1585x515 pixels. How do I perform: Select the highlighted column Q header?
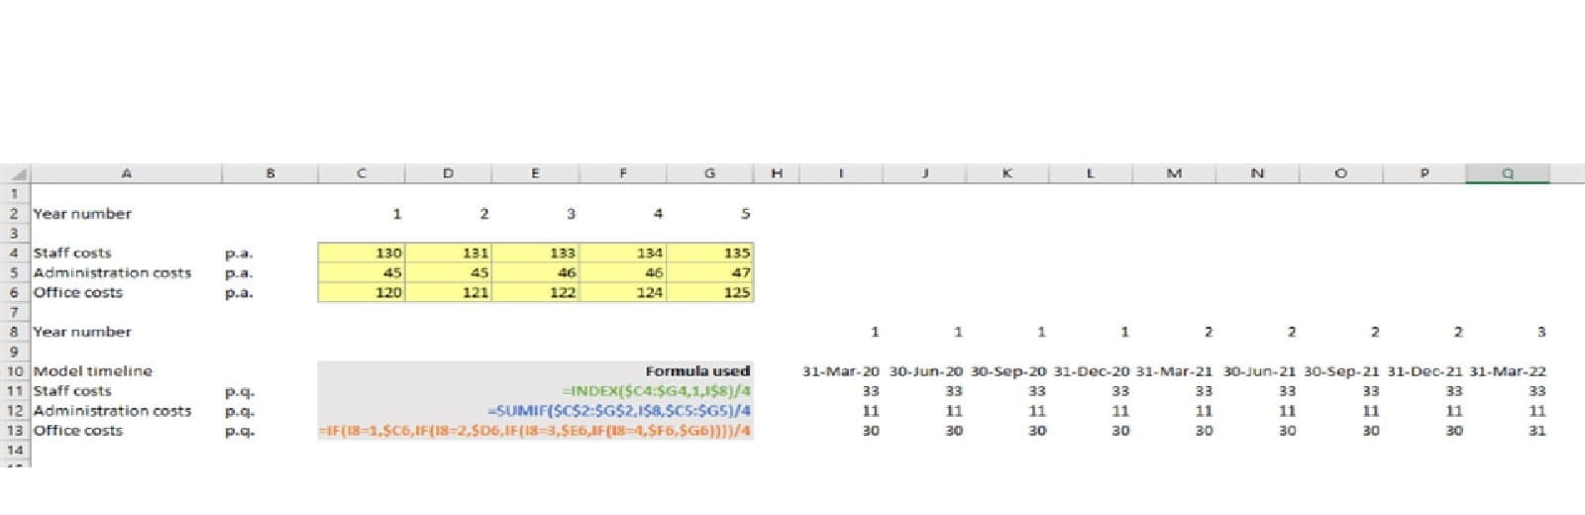(1507, 173)
